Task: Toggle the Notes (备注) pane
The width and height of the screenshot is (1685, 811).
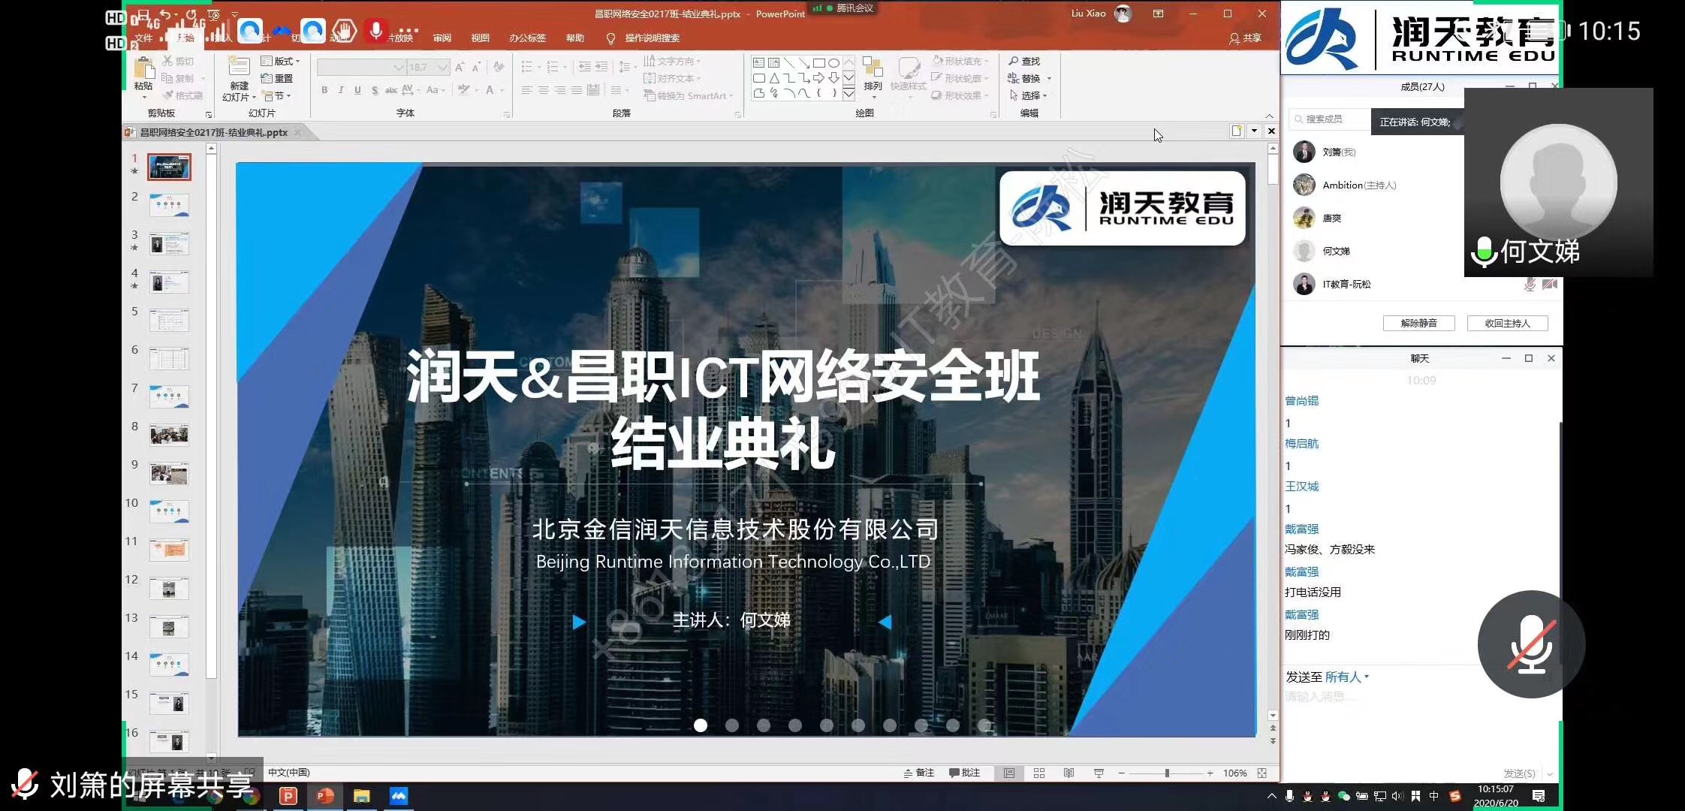Action: click(919, 773)
